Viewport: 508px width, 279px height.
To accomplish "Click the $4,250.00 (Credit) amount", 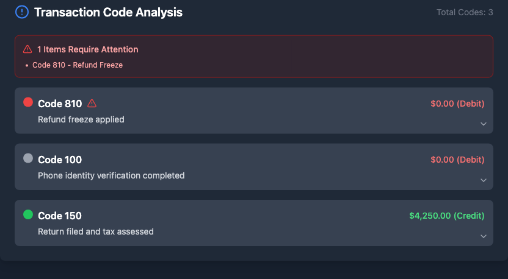I will tap(446, 216).
